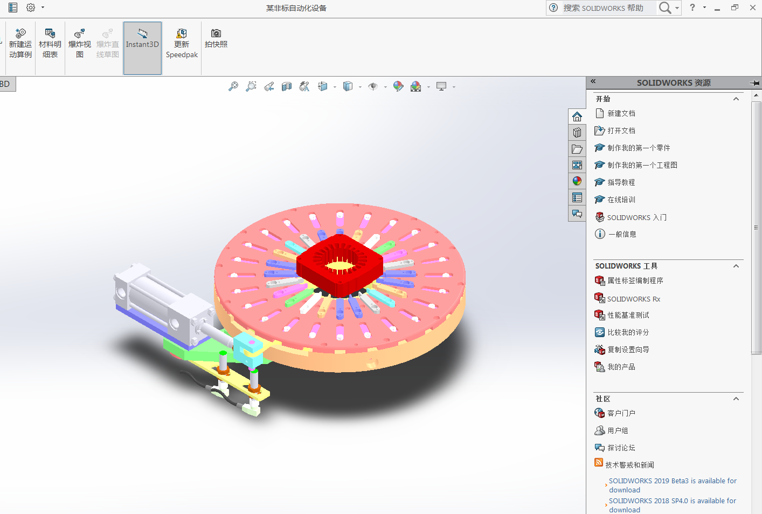Screen dimensions: 762x514
Task: Activate the Section View tool
Action: [287, 86]
